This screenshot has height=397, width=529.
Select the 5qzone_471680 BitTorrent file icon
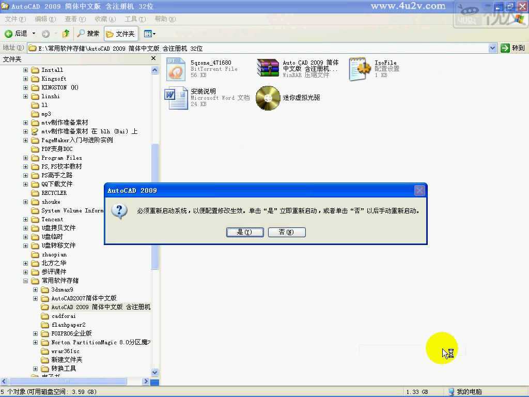coord(176,69)
